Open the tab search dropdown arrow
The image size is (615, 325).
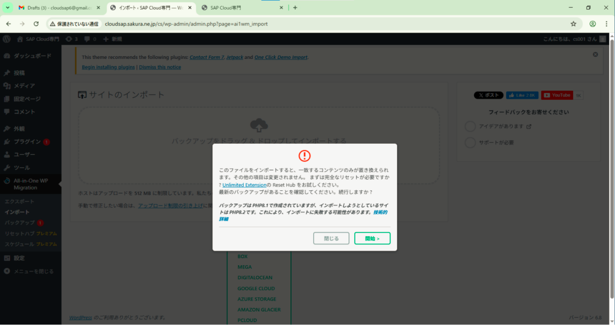click(x=7, y=8)
